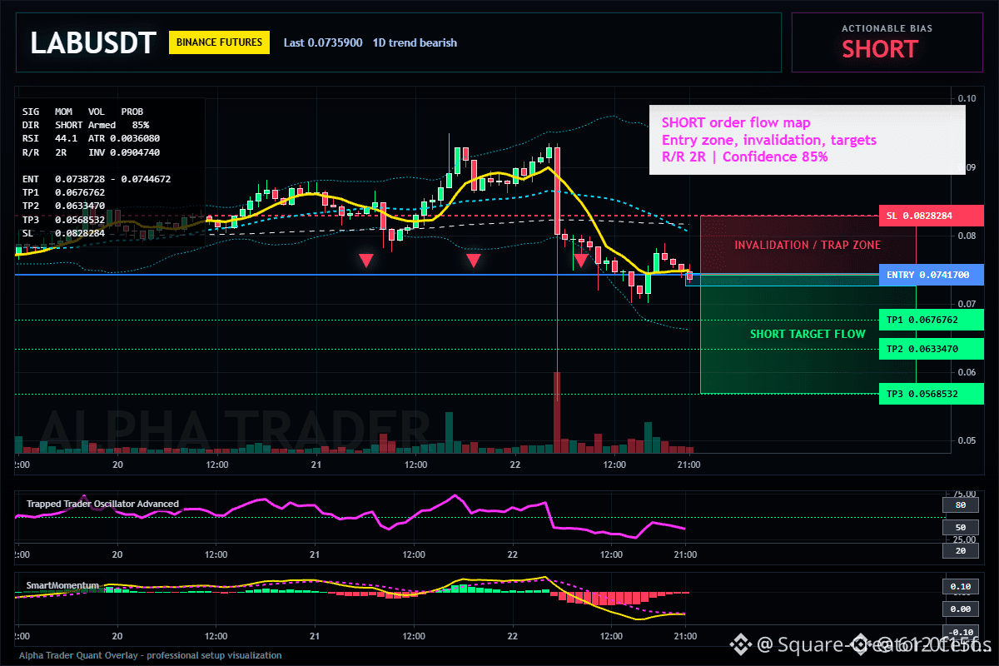This screenshot has width=999, height=666.
Task: Click the DIR SHORT Armed 85% stats row
Action: 86,124
